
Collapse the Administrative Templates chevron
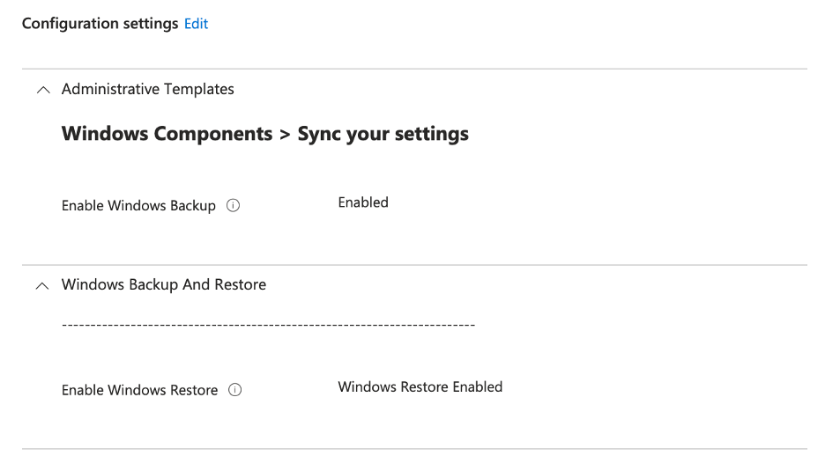(x=42, y=90)
